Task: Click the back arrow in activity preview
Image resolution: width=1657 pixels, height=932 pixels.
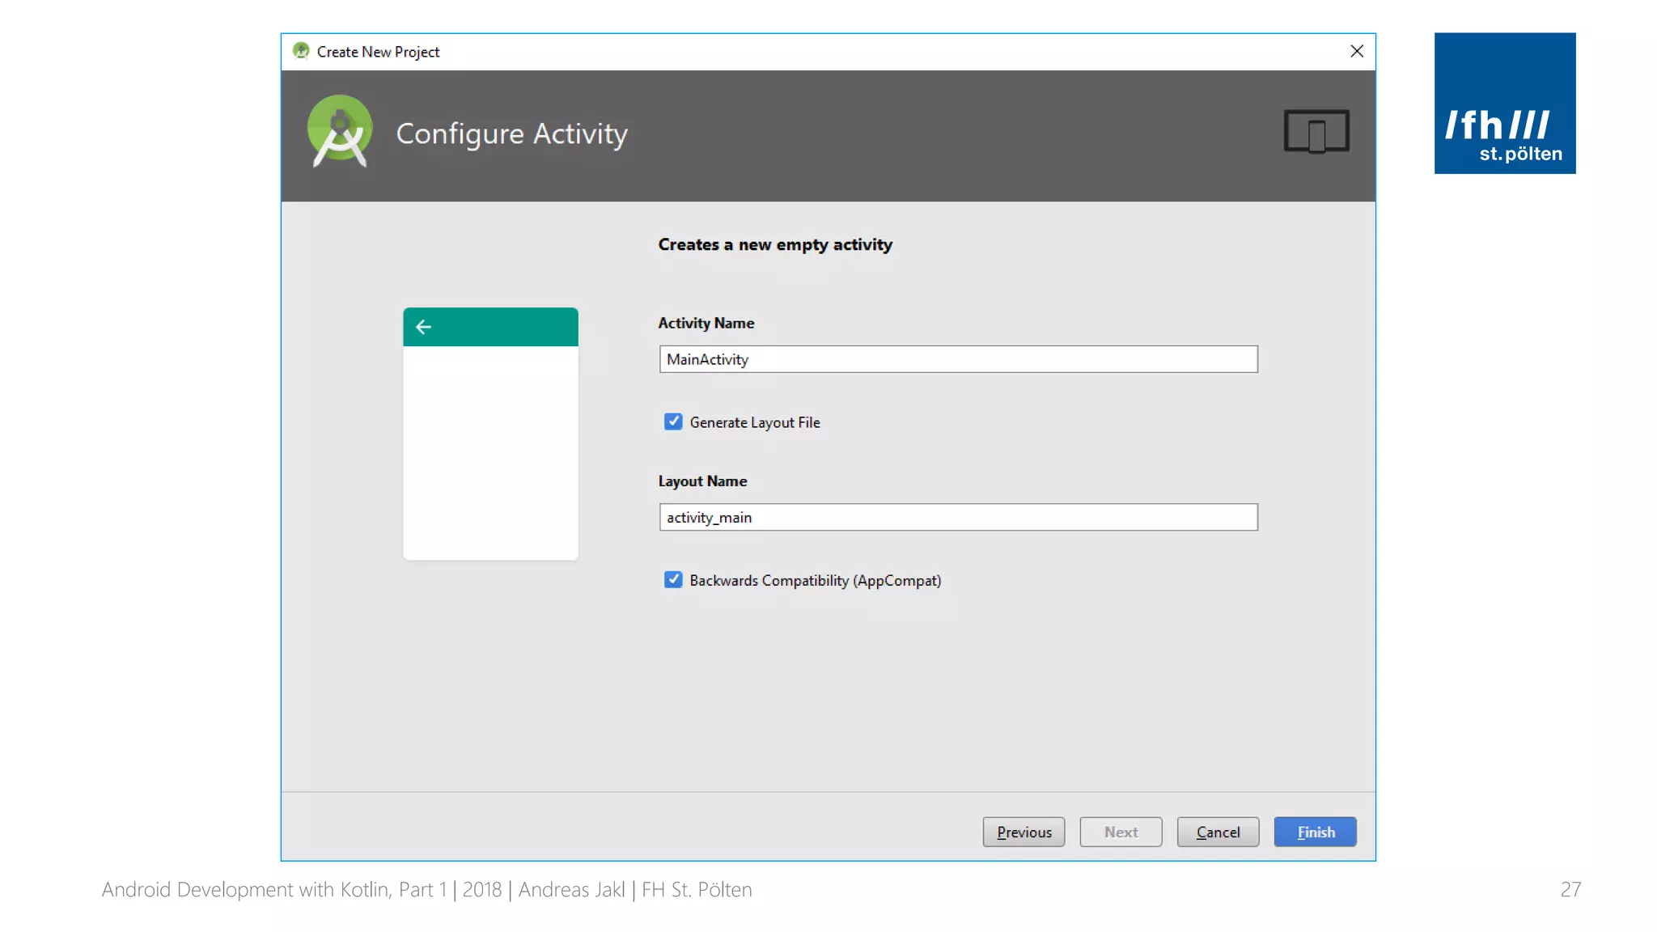Action: point(423,327)
